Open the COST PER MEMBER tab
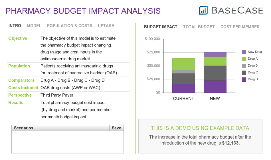Viewport: 271px width, 160px height. 240,27
